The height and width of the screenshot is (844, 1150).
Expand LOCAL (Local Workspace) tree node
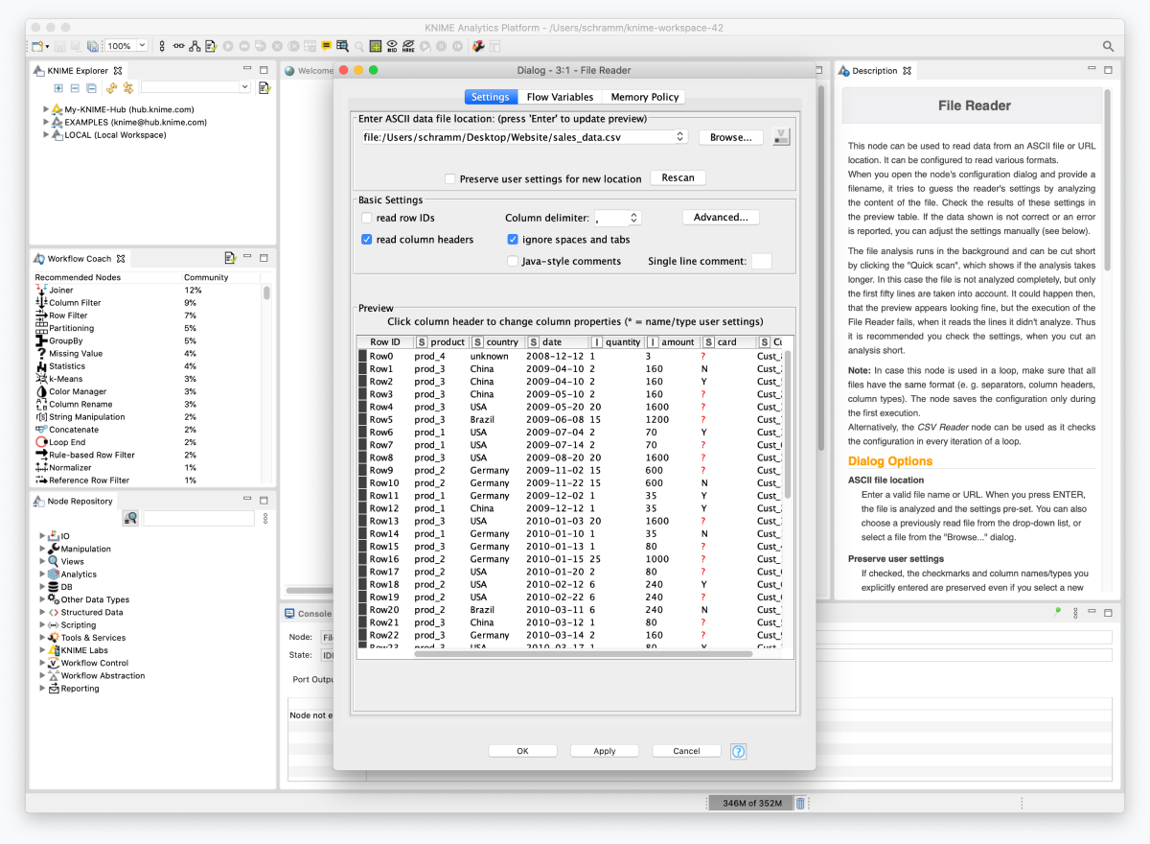[46, 134]
